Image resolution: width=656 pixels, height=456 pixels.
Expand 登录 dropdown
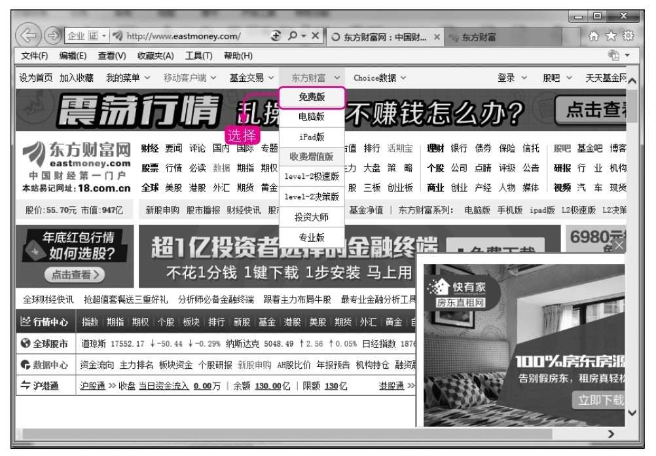pos(524,78)
